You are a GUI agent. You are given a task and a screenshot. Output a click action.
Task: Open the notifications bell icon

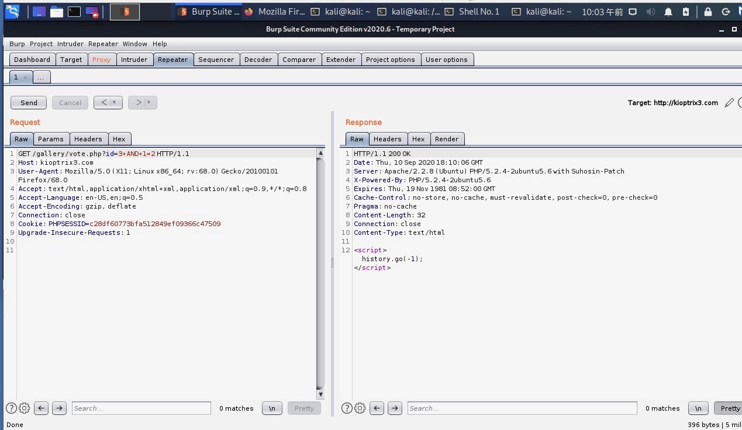pyautogui.click(x=668, y=11)
